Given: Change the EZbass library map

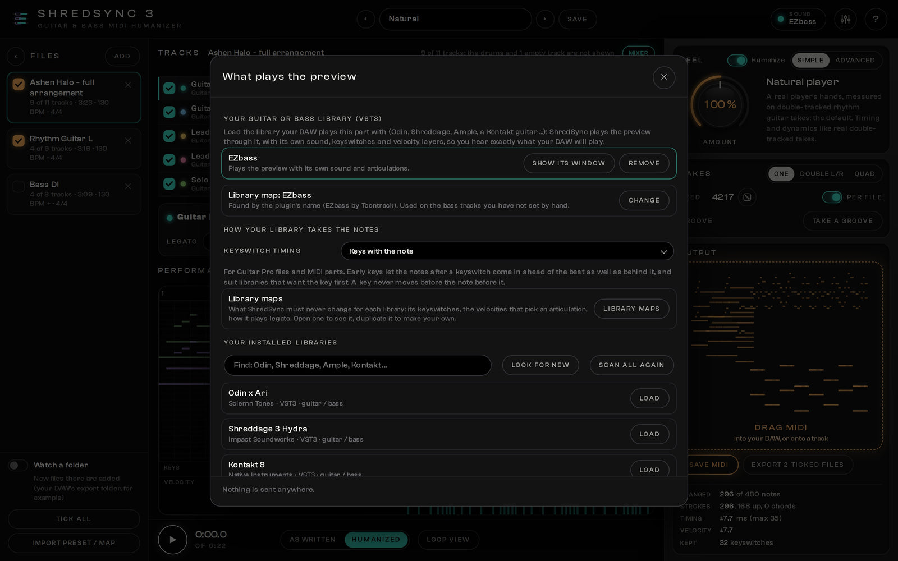Looking at the screenshot, I should 644,200.
